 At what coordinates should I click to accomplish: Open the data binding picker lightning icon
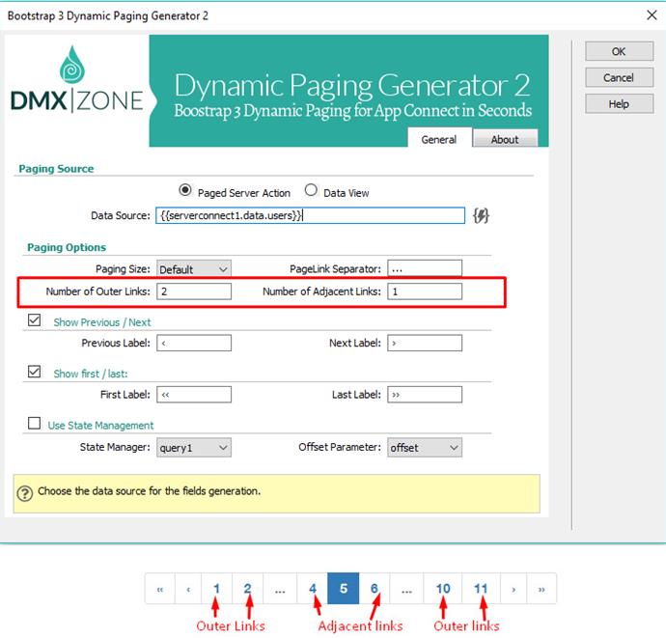[481, 216]
